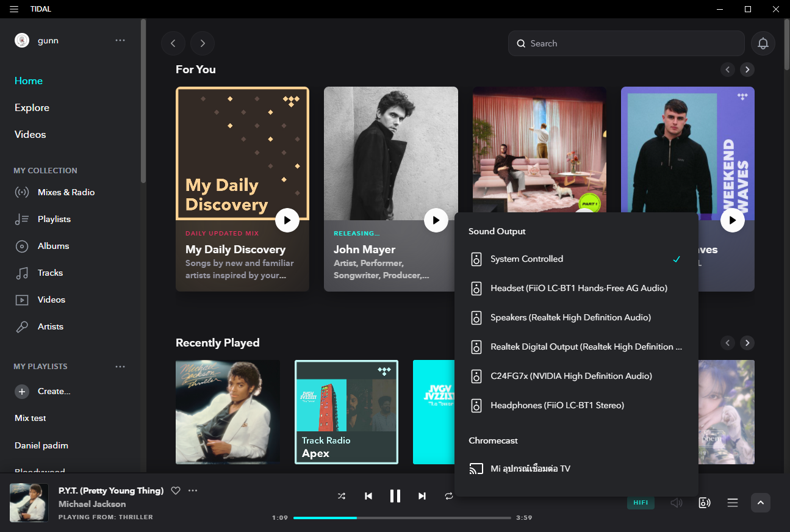The height and width of the screenshot is (532, 790).
Task: Close the sound output device picker icon
Action: [x=705, y=503]
